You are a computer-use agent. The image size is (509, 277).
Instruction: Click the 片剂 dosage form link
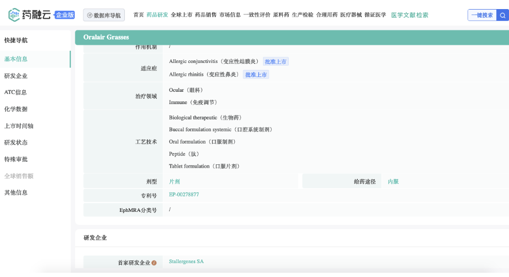(174, 181)
